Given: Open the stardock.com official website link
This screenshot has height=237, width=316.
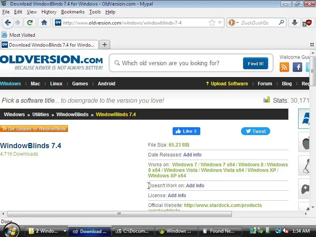Looking at the screenshot, I should pos(223,205).
